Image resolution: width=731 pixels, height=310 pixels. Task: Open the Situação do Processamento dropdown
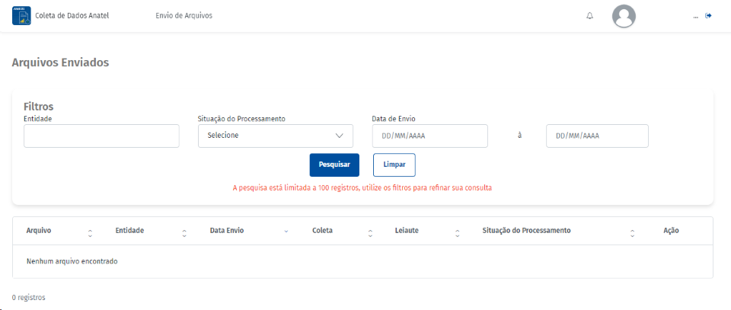tap(275, 136)
